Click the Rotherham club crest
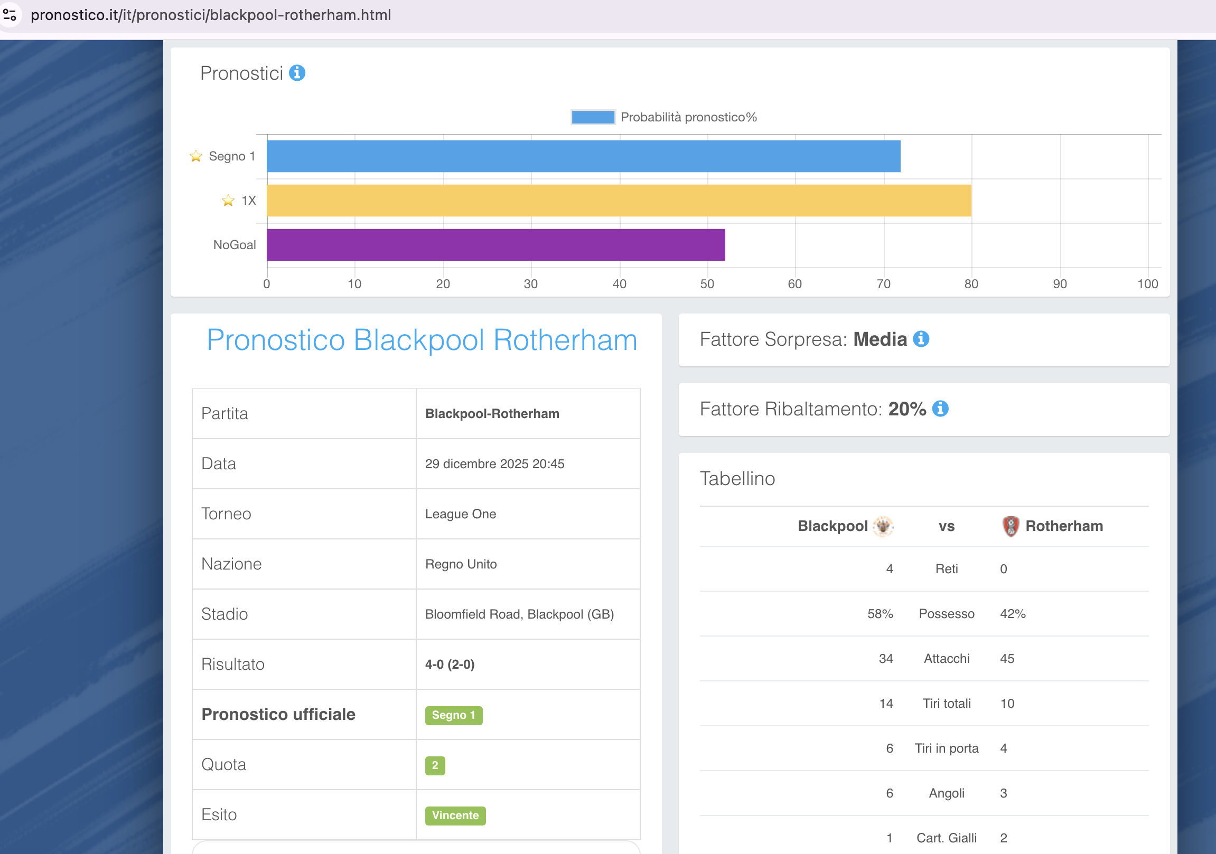Image resolution: width=1216 pixels, height=854 pixels. point(1011,526)
